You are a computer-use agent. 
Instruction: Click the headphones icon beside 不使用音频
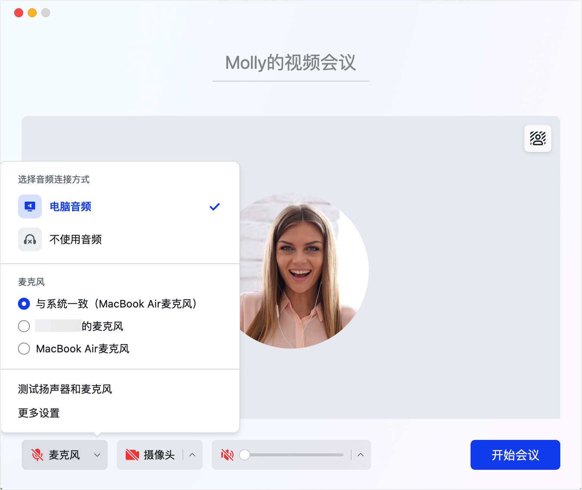pos(30,239)
